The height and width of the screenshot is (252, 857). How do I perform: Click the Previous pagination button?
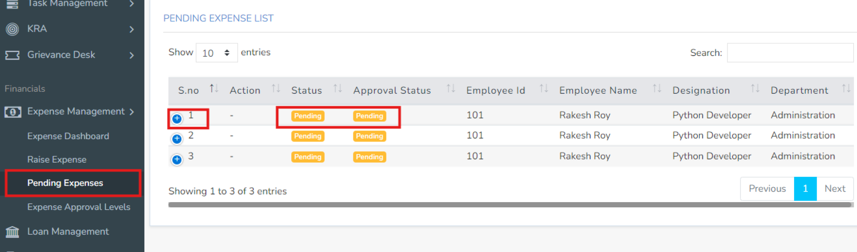click(x=767, y=188)
